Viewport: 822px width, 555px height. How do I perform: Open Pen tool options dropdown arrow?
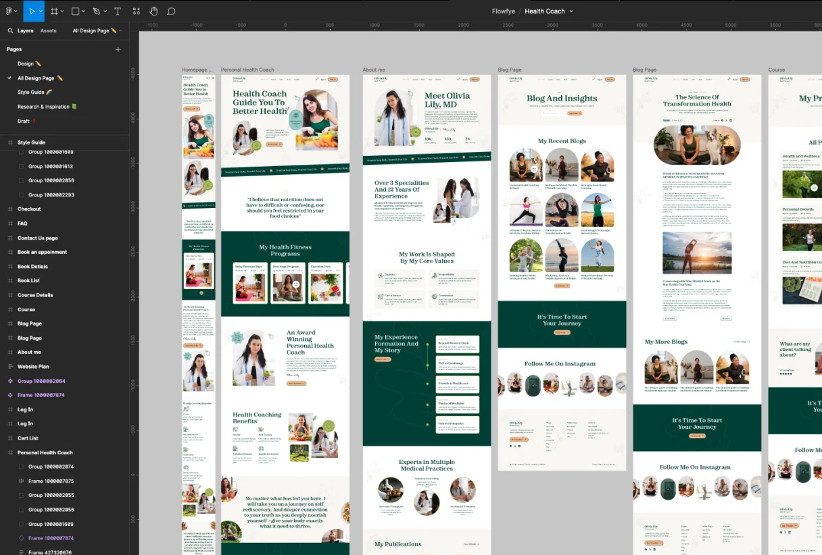[x=104, y=11]
